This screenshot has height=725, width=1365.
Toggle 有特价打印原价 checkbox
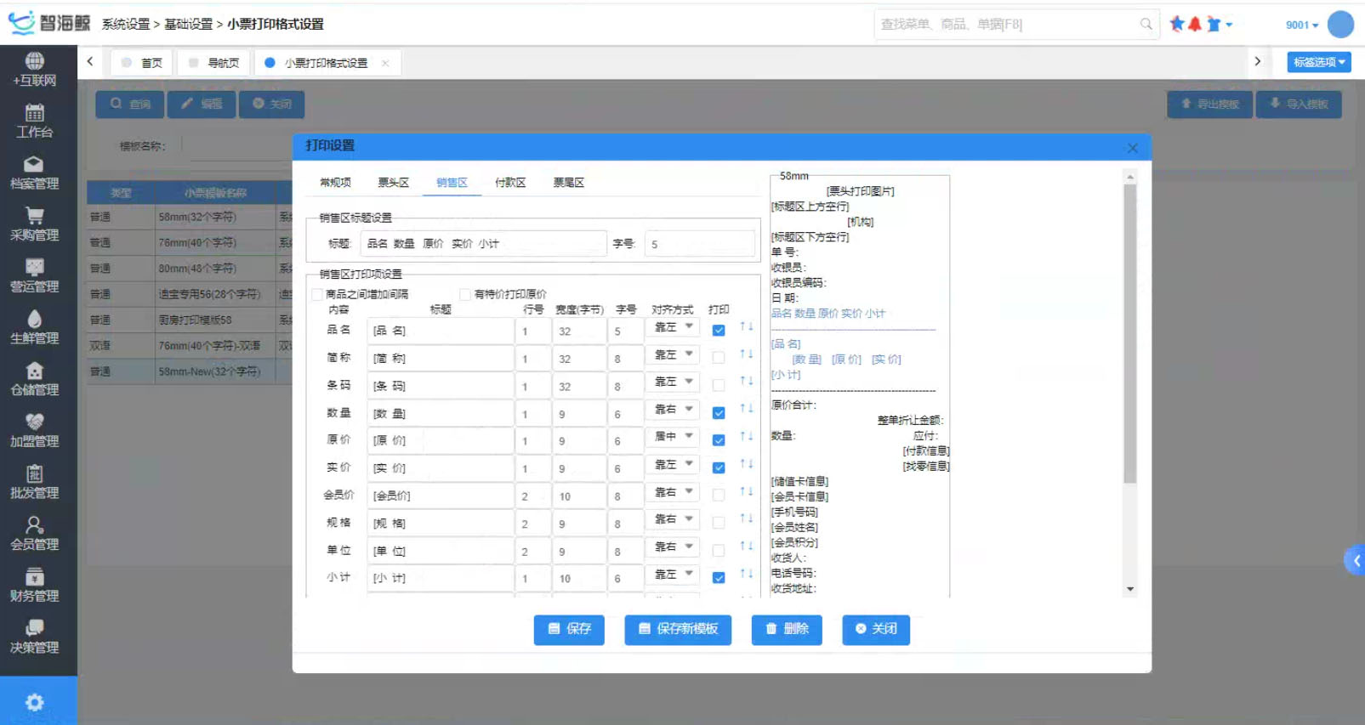[465, 295]
